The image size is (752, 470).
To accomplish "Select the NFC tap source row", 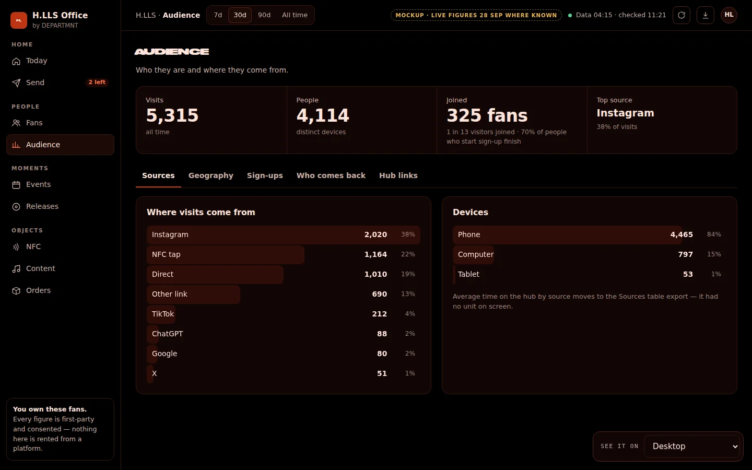I will coord(284,255).
